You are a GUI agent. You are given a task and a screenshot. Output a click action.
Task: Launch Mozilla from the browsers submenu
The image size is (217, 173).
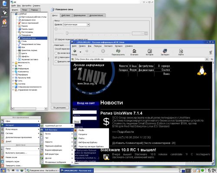pyautogui.click(x=92, y=130)
